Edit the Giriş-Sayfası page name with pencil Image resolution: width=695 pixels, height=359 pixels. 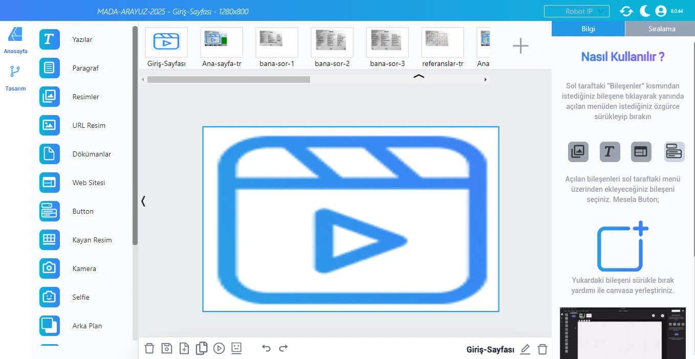(525, 349)
